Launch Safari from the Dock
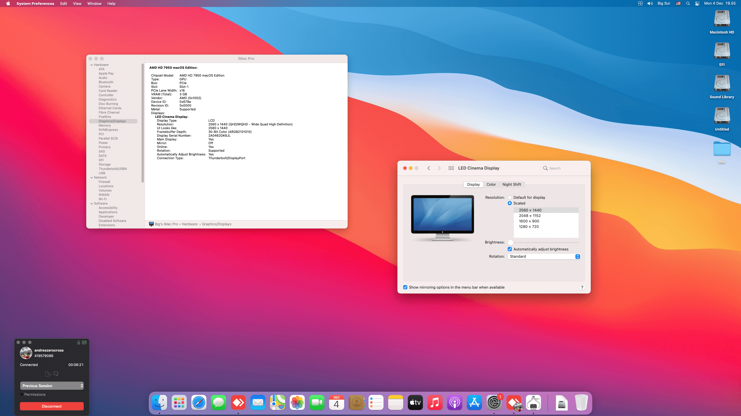 [199, 402]
